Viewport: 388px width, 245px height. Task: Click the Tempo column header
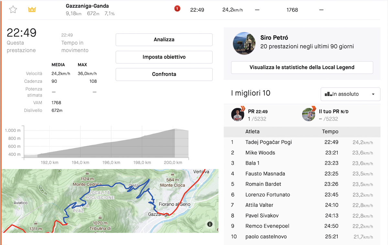tap(330, 132)
